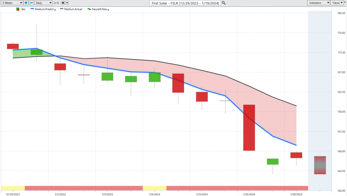
Task: Click the red 1/11/2024 candlestick
Action: pyautogui.click(x=202, y=97)
